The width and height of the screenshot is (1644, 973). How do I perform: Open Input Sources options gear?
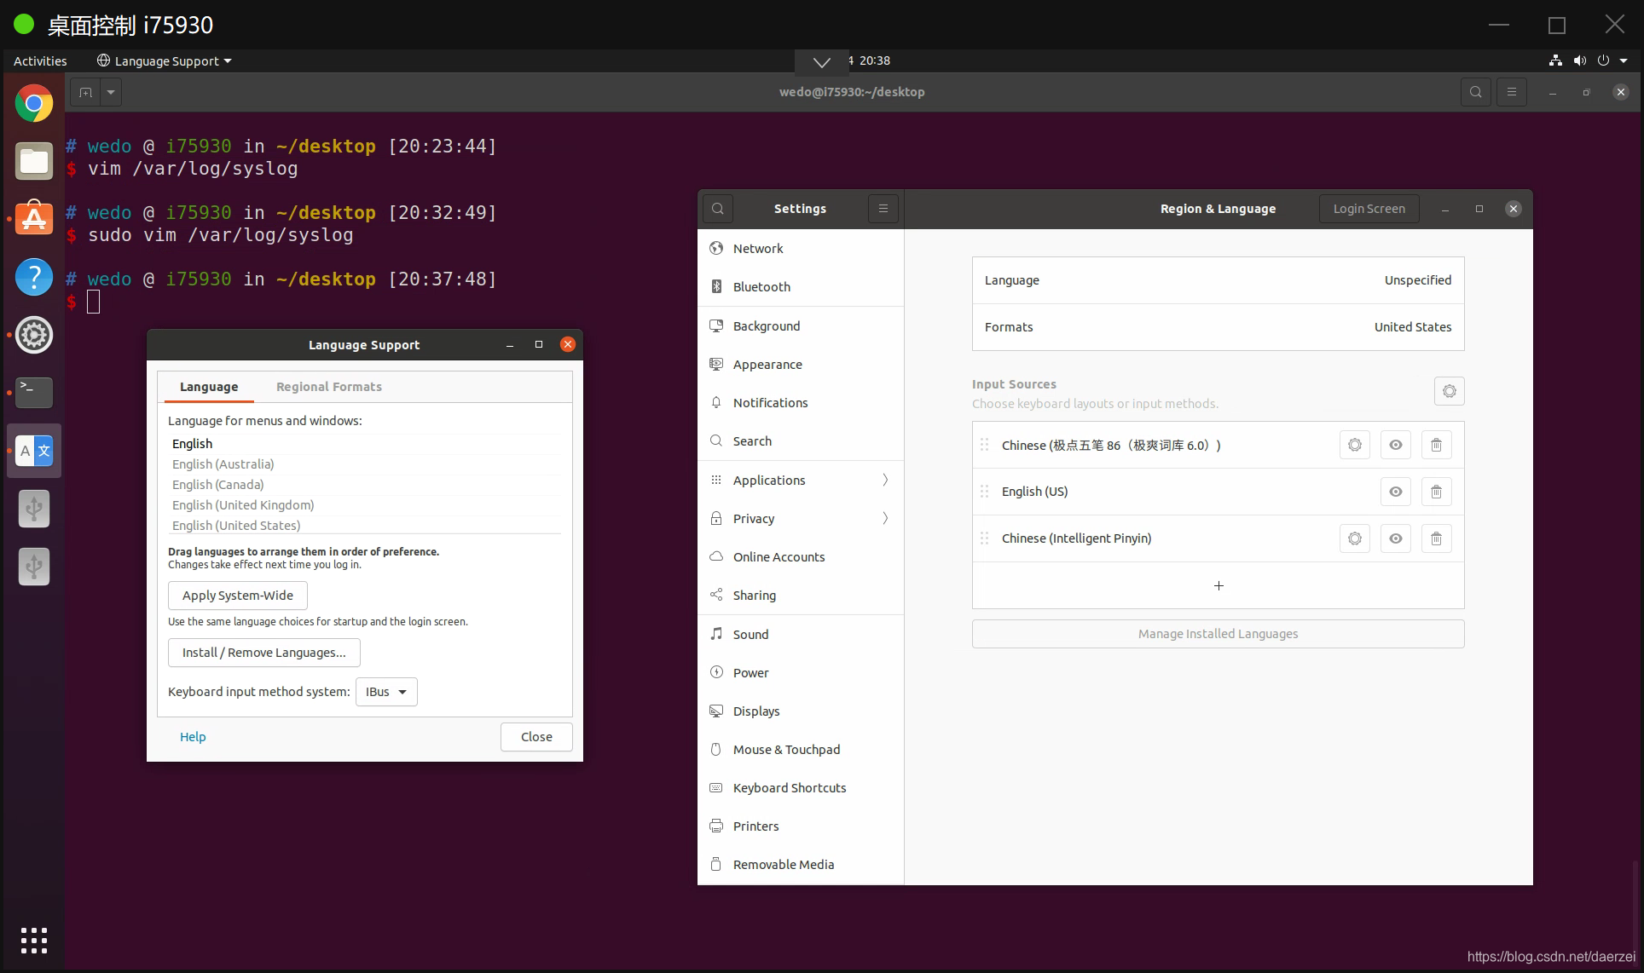(x=1449, y=391)
